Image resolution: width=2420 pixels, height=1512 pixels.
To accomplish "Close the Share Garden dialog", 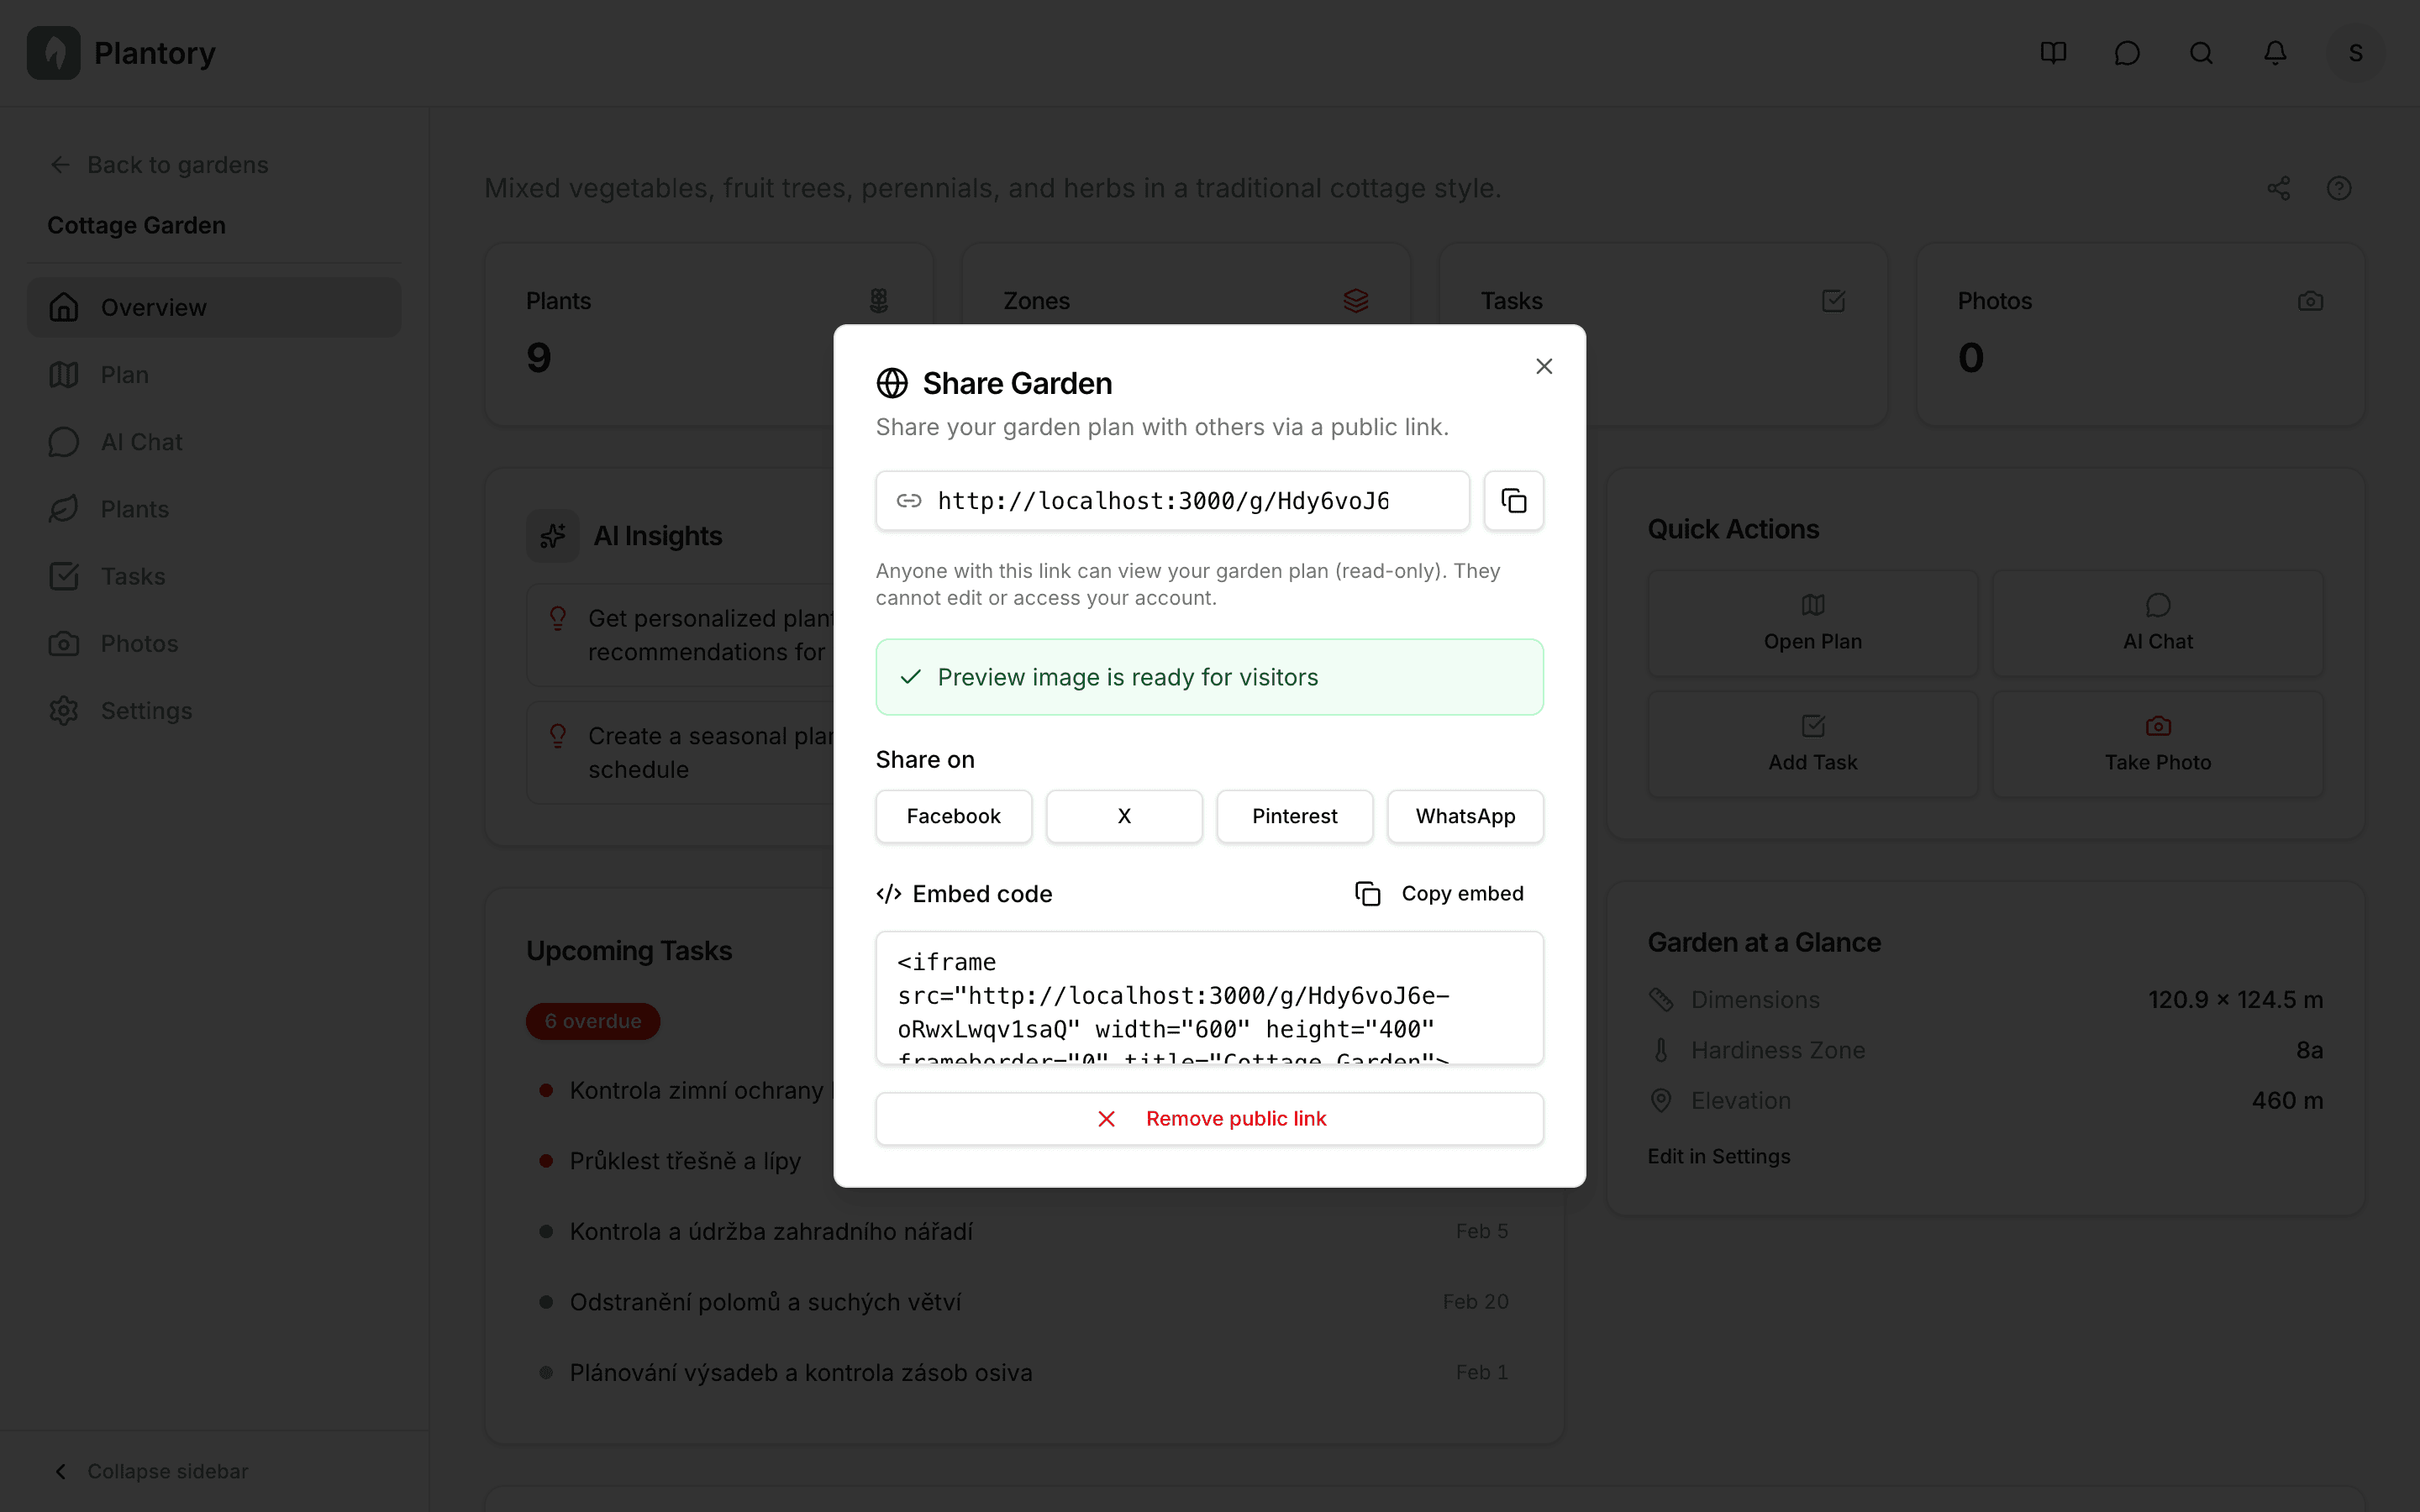I will pos(1543,367).
